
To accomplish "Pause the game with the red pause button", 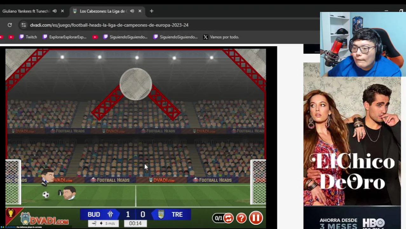I will pyautogui.click(x=256, y=218).
